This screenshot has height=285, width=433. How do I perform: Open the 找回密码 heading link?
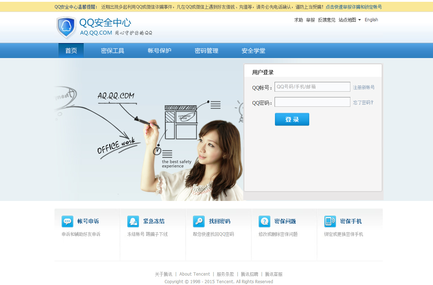pos(219,221)
